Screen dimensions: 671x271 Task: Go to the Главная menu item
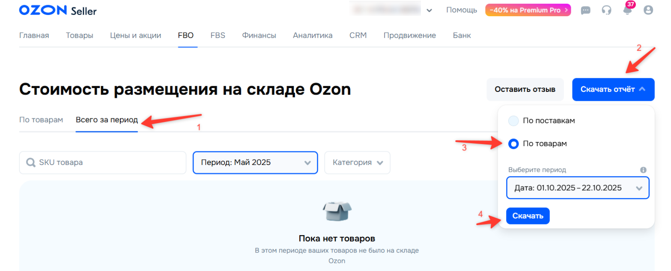click(x=34, y=35)
